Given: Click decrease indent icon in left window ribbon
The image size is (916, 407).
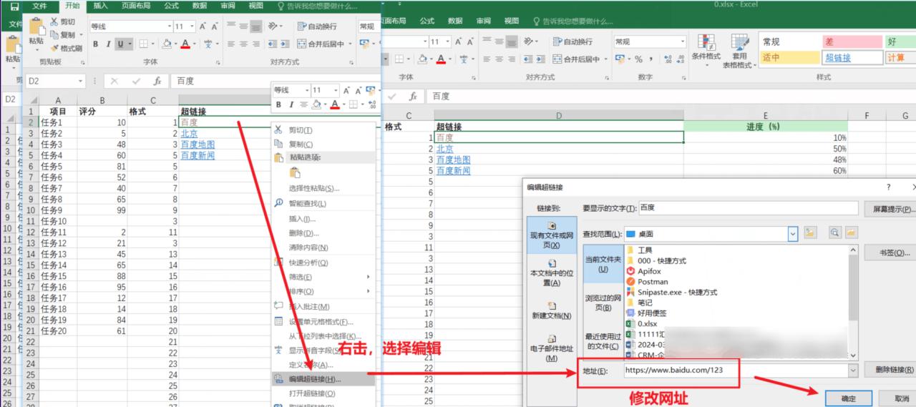Looking at the screenshot, I should point(273,44).
